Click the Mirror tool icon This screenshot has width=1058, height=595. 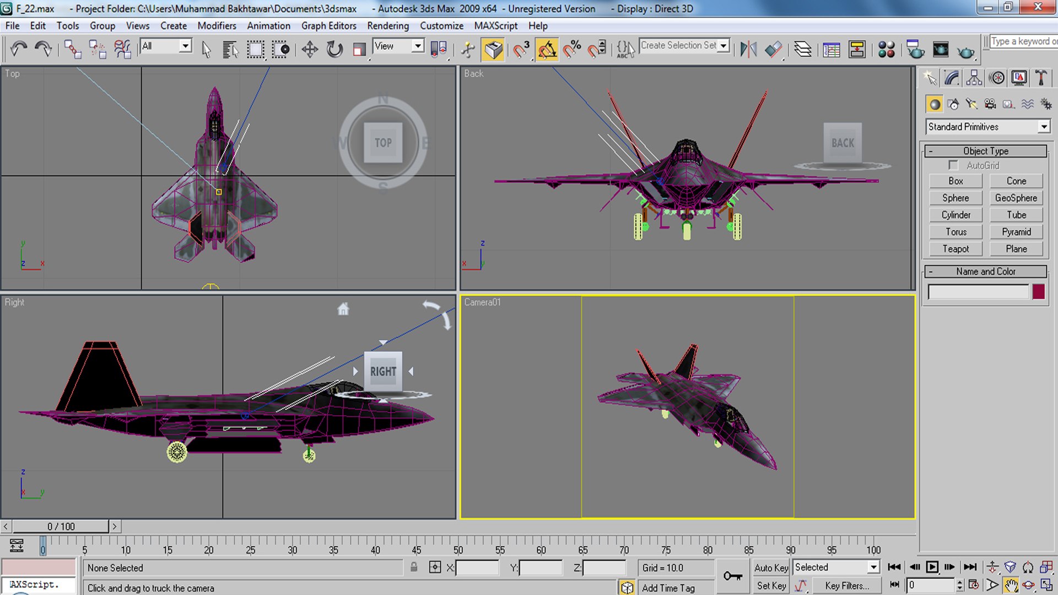748,49
